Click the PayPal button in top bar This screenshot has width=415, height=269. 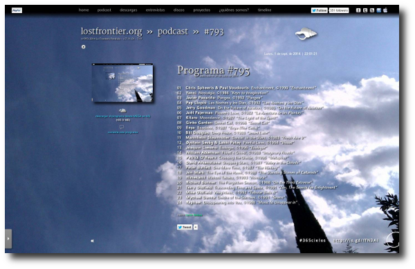point(17,10)
